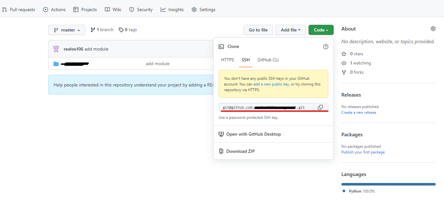This screenshot has height=203, width=444.
Task: Expand the master branch dropdown
Action: pos(67,30)
